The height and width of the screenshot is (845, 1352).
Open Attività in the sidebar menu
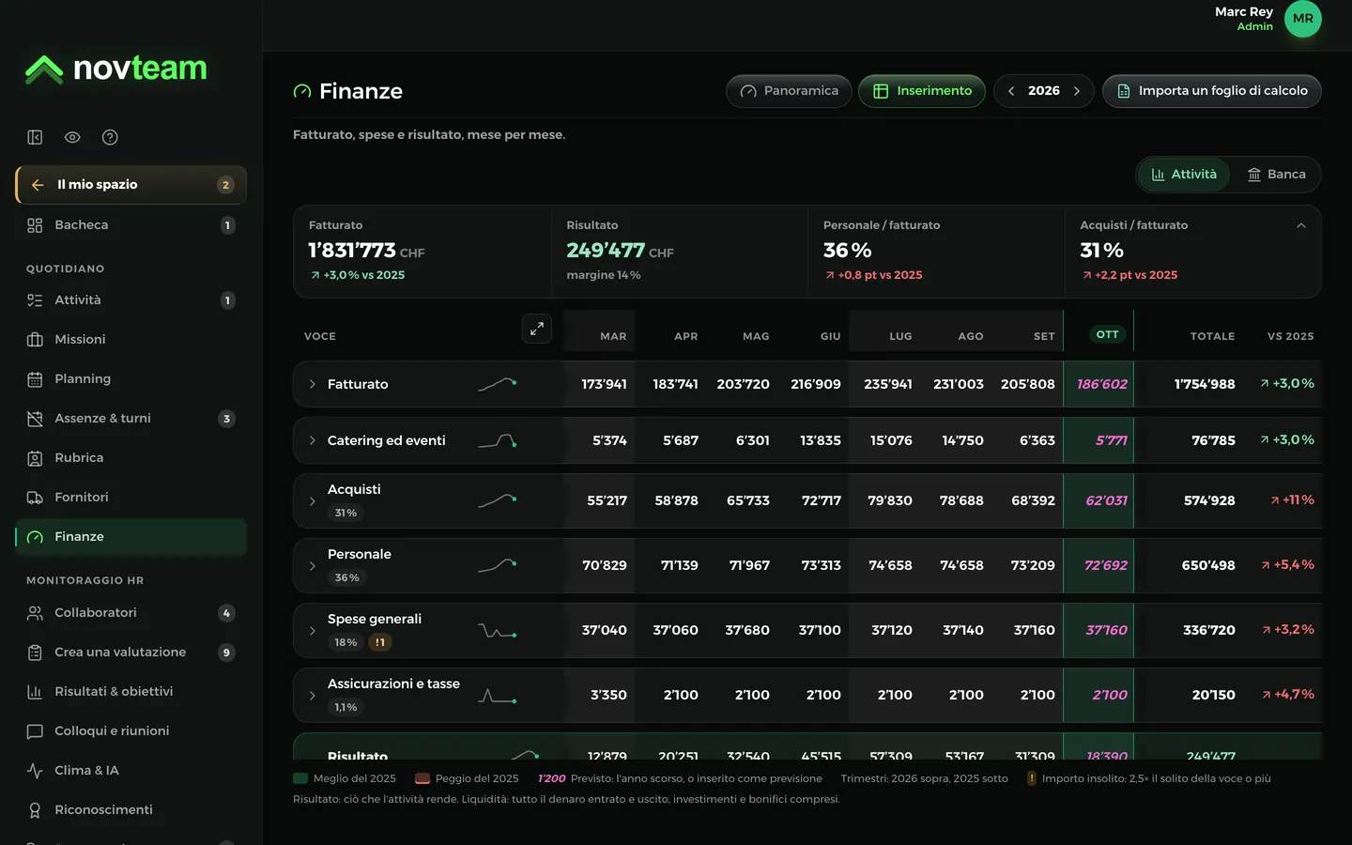click(131, 300)
